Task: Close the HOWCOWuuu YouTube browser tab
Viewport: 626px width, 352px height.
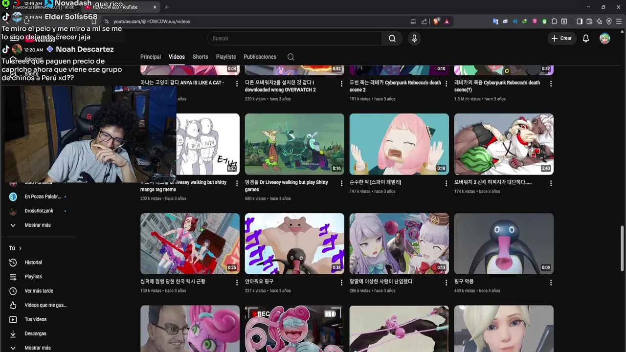Action: (x=155, y=7)
